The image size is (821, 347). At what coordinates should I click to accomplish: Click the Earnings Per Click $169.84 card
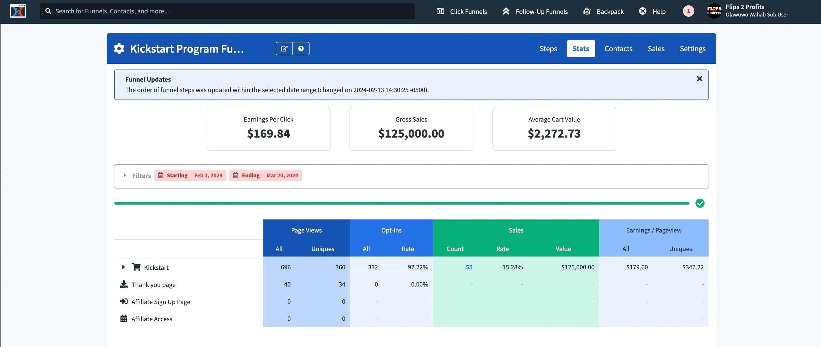click(268, 129)
